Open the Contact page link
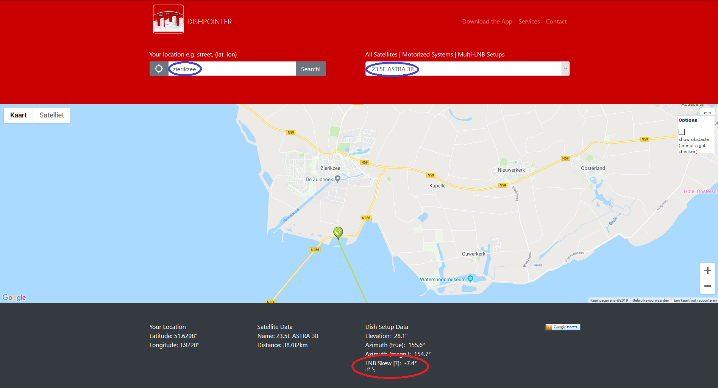 [556, 22]
